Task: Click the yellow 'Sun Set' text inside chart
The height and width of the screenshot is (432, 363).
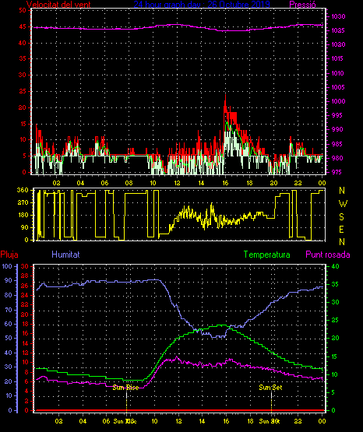Action: (270, 388)
